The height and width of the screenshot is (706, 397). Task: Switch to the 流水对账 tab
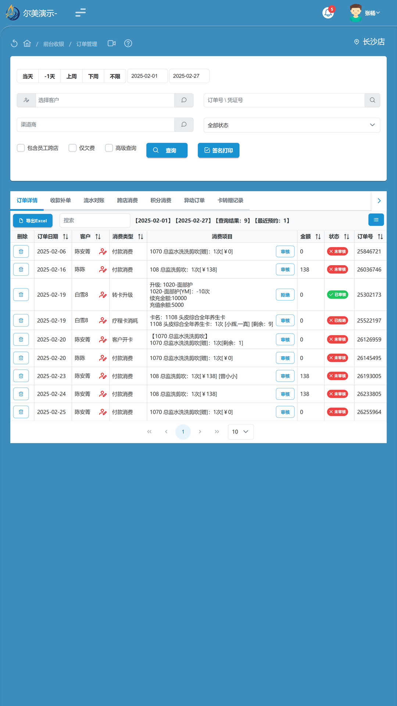94,200
